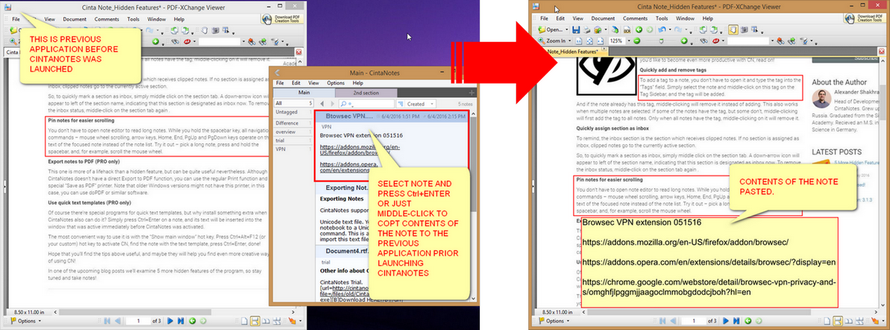Click CintaNotes previous note navigation arrow
The height and width of the screenshot is (330, 890).
click(322, 104)
